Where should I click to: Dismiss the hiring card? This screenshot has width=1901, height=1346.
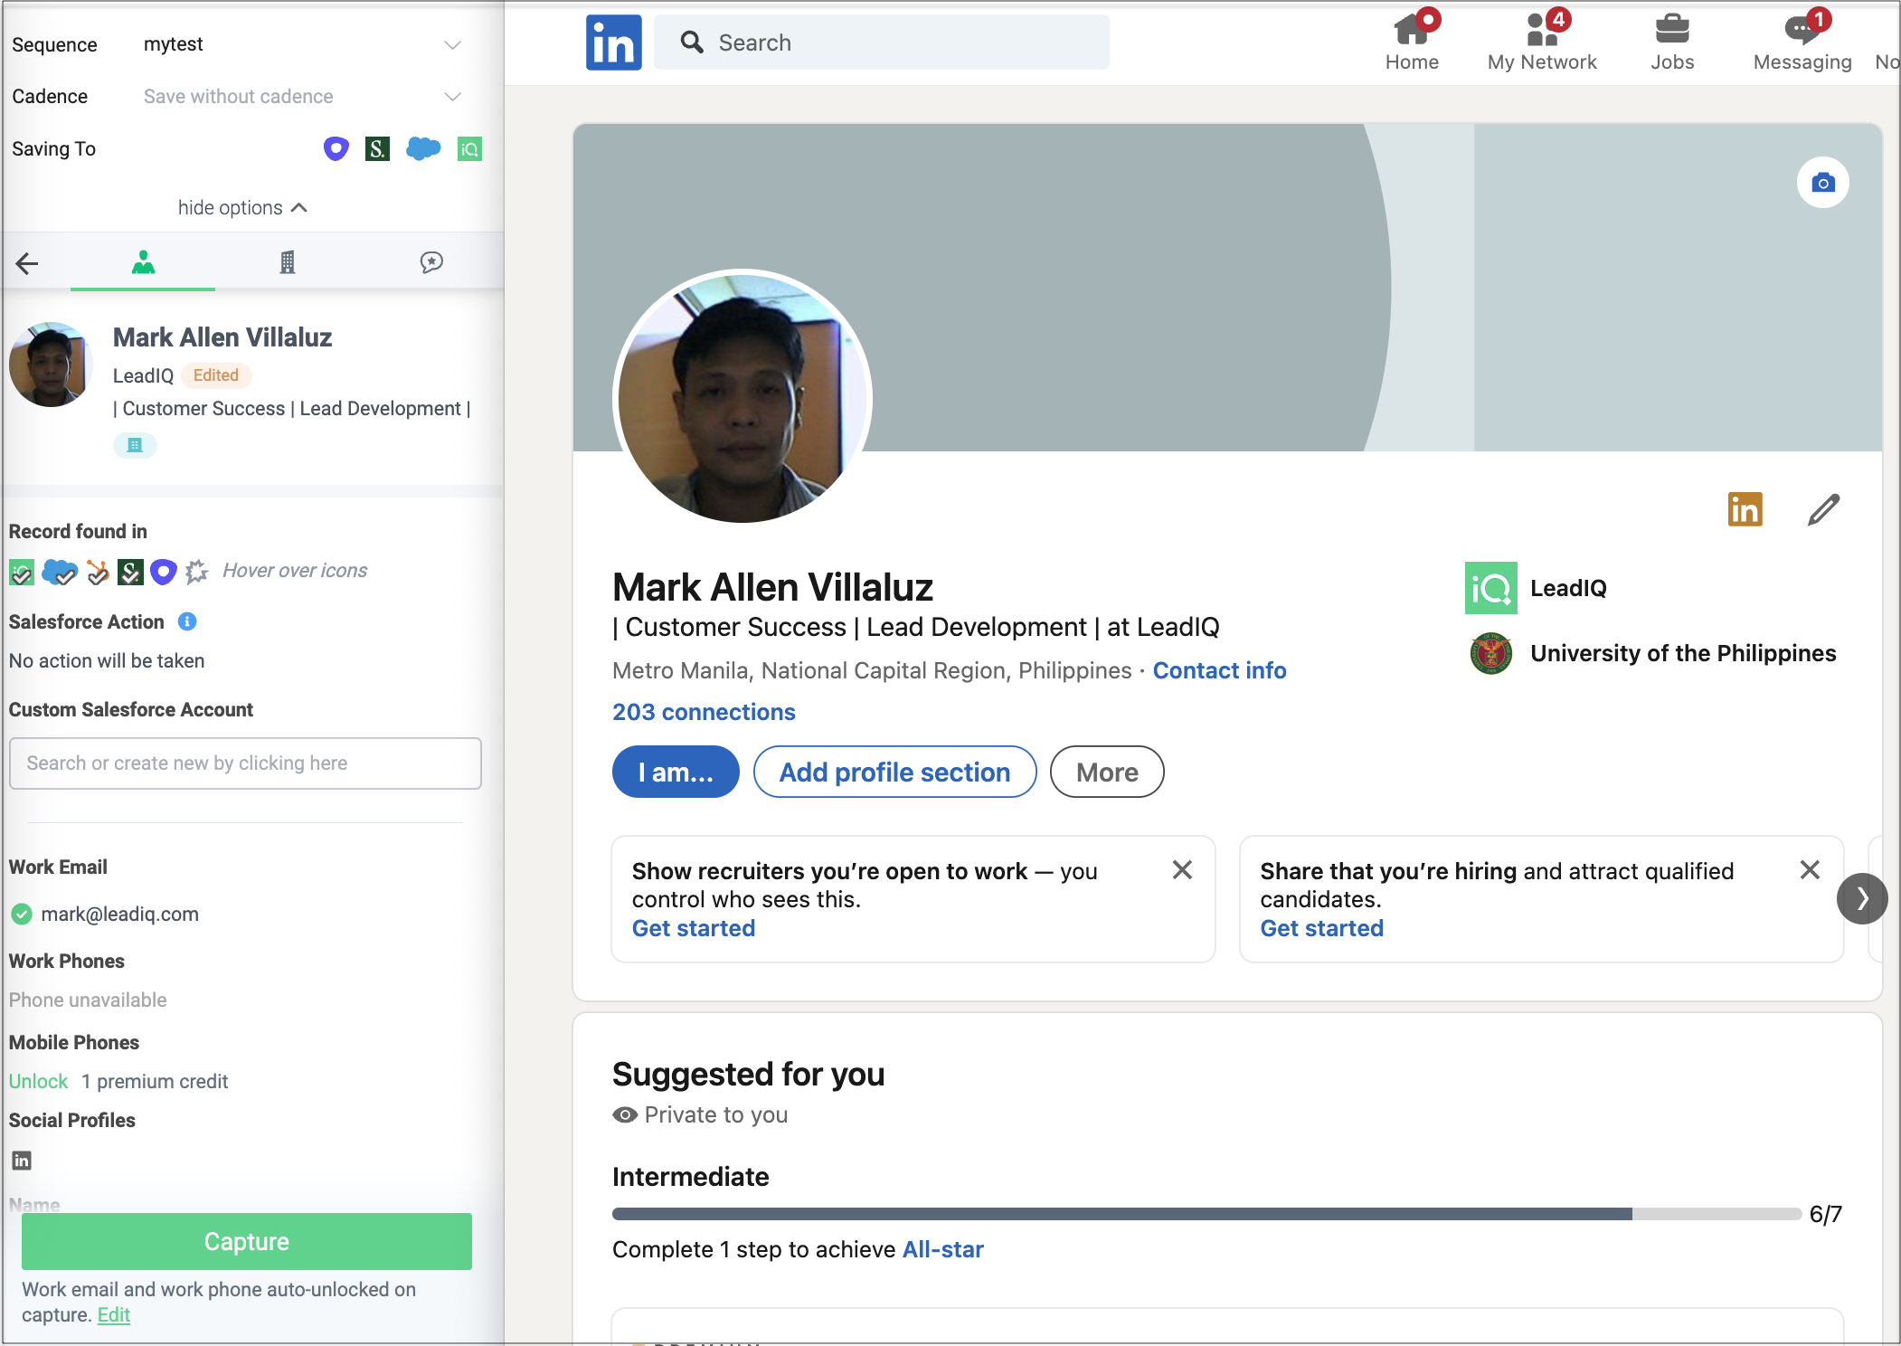tap(1810, 870)
